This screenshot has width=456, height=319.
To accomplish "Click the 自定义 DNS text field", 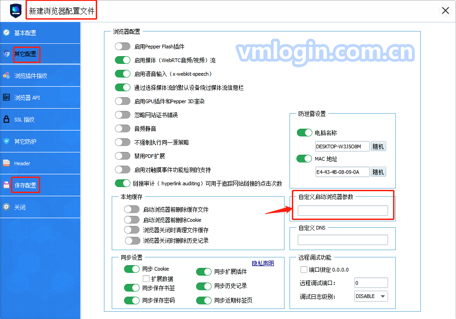I will pyautogui.click(x=342, y=240).
